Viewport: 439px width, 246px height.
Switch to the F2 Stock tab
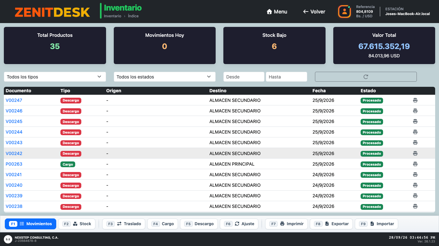77,224
